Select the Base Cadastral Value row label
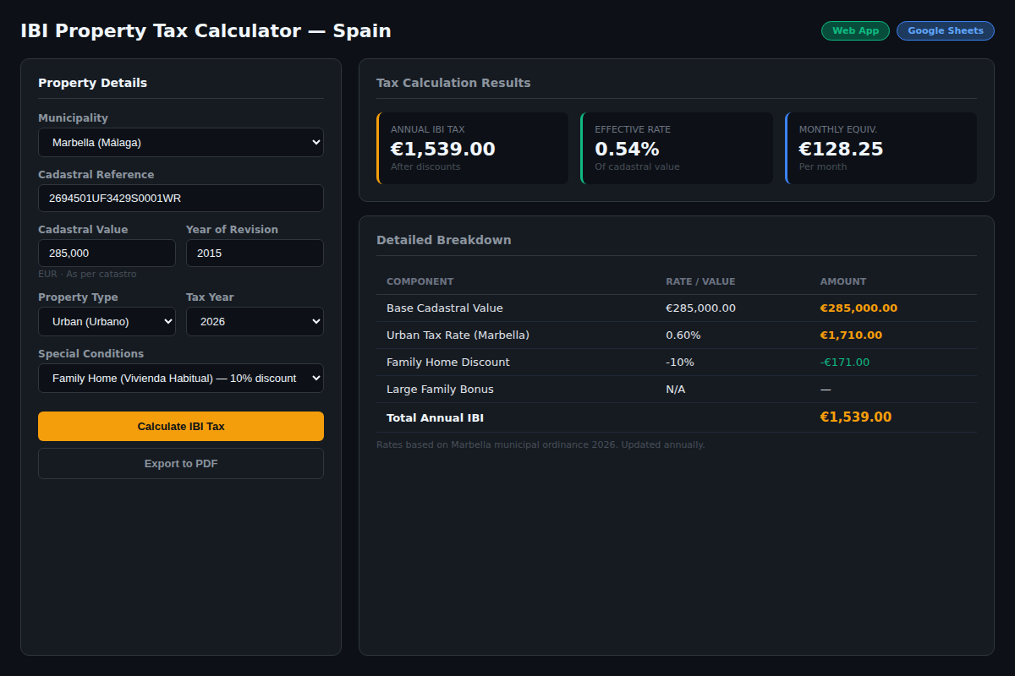 pos(445,308)
